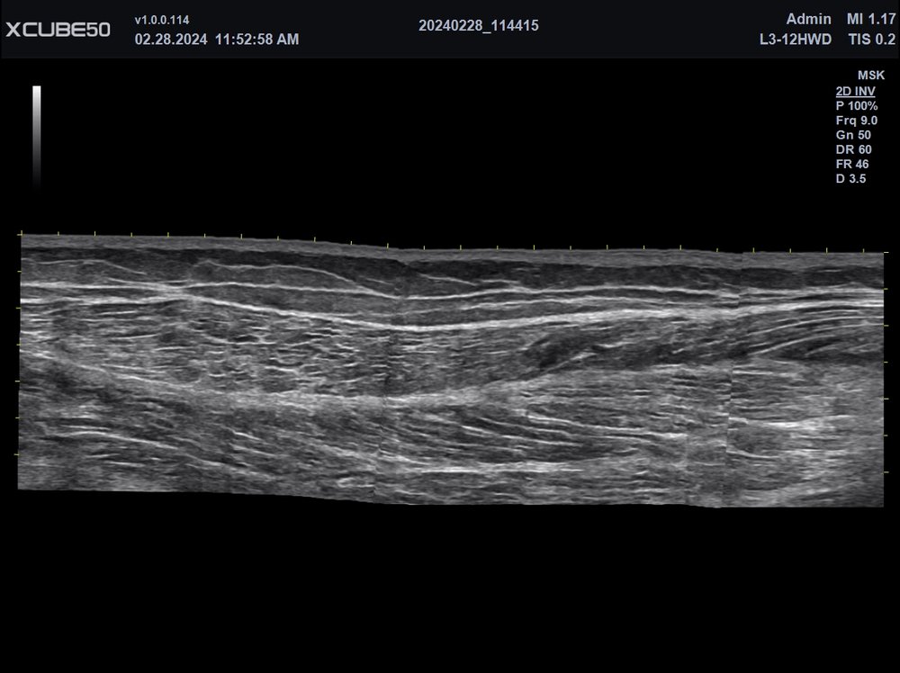Screen dimensions: 900x673
Task: Click the power P 100% parameter
Action: pyautogui.click(x=857, y=106)
